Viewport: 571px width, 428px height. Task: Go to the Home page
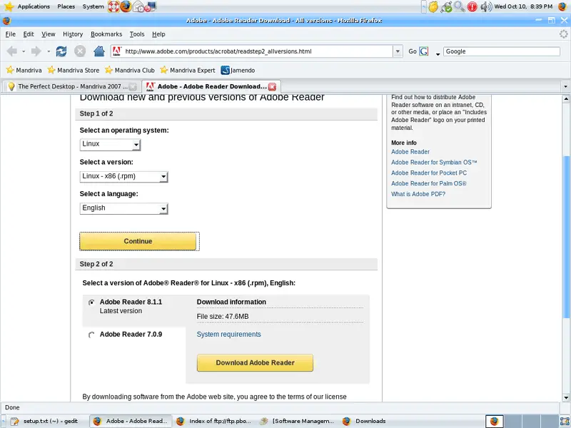98,51
